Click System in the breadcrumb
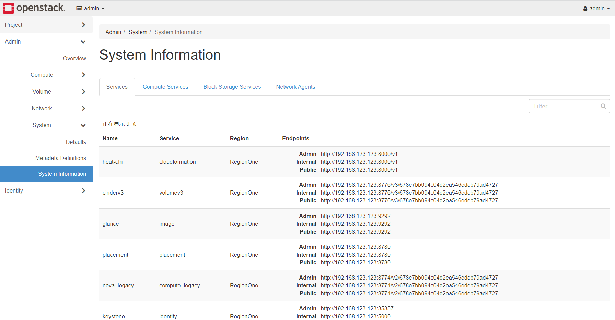 (138, 32)
